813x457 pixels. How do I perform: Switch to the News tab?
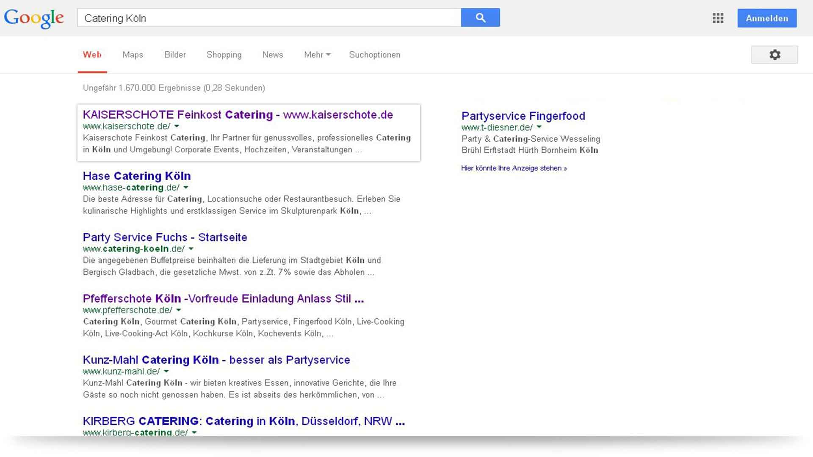(273, 55)
